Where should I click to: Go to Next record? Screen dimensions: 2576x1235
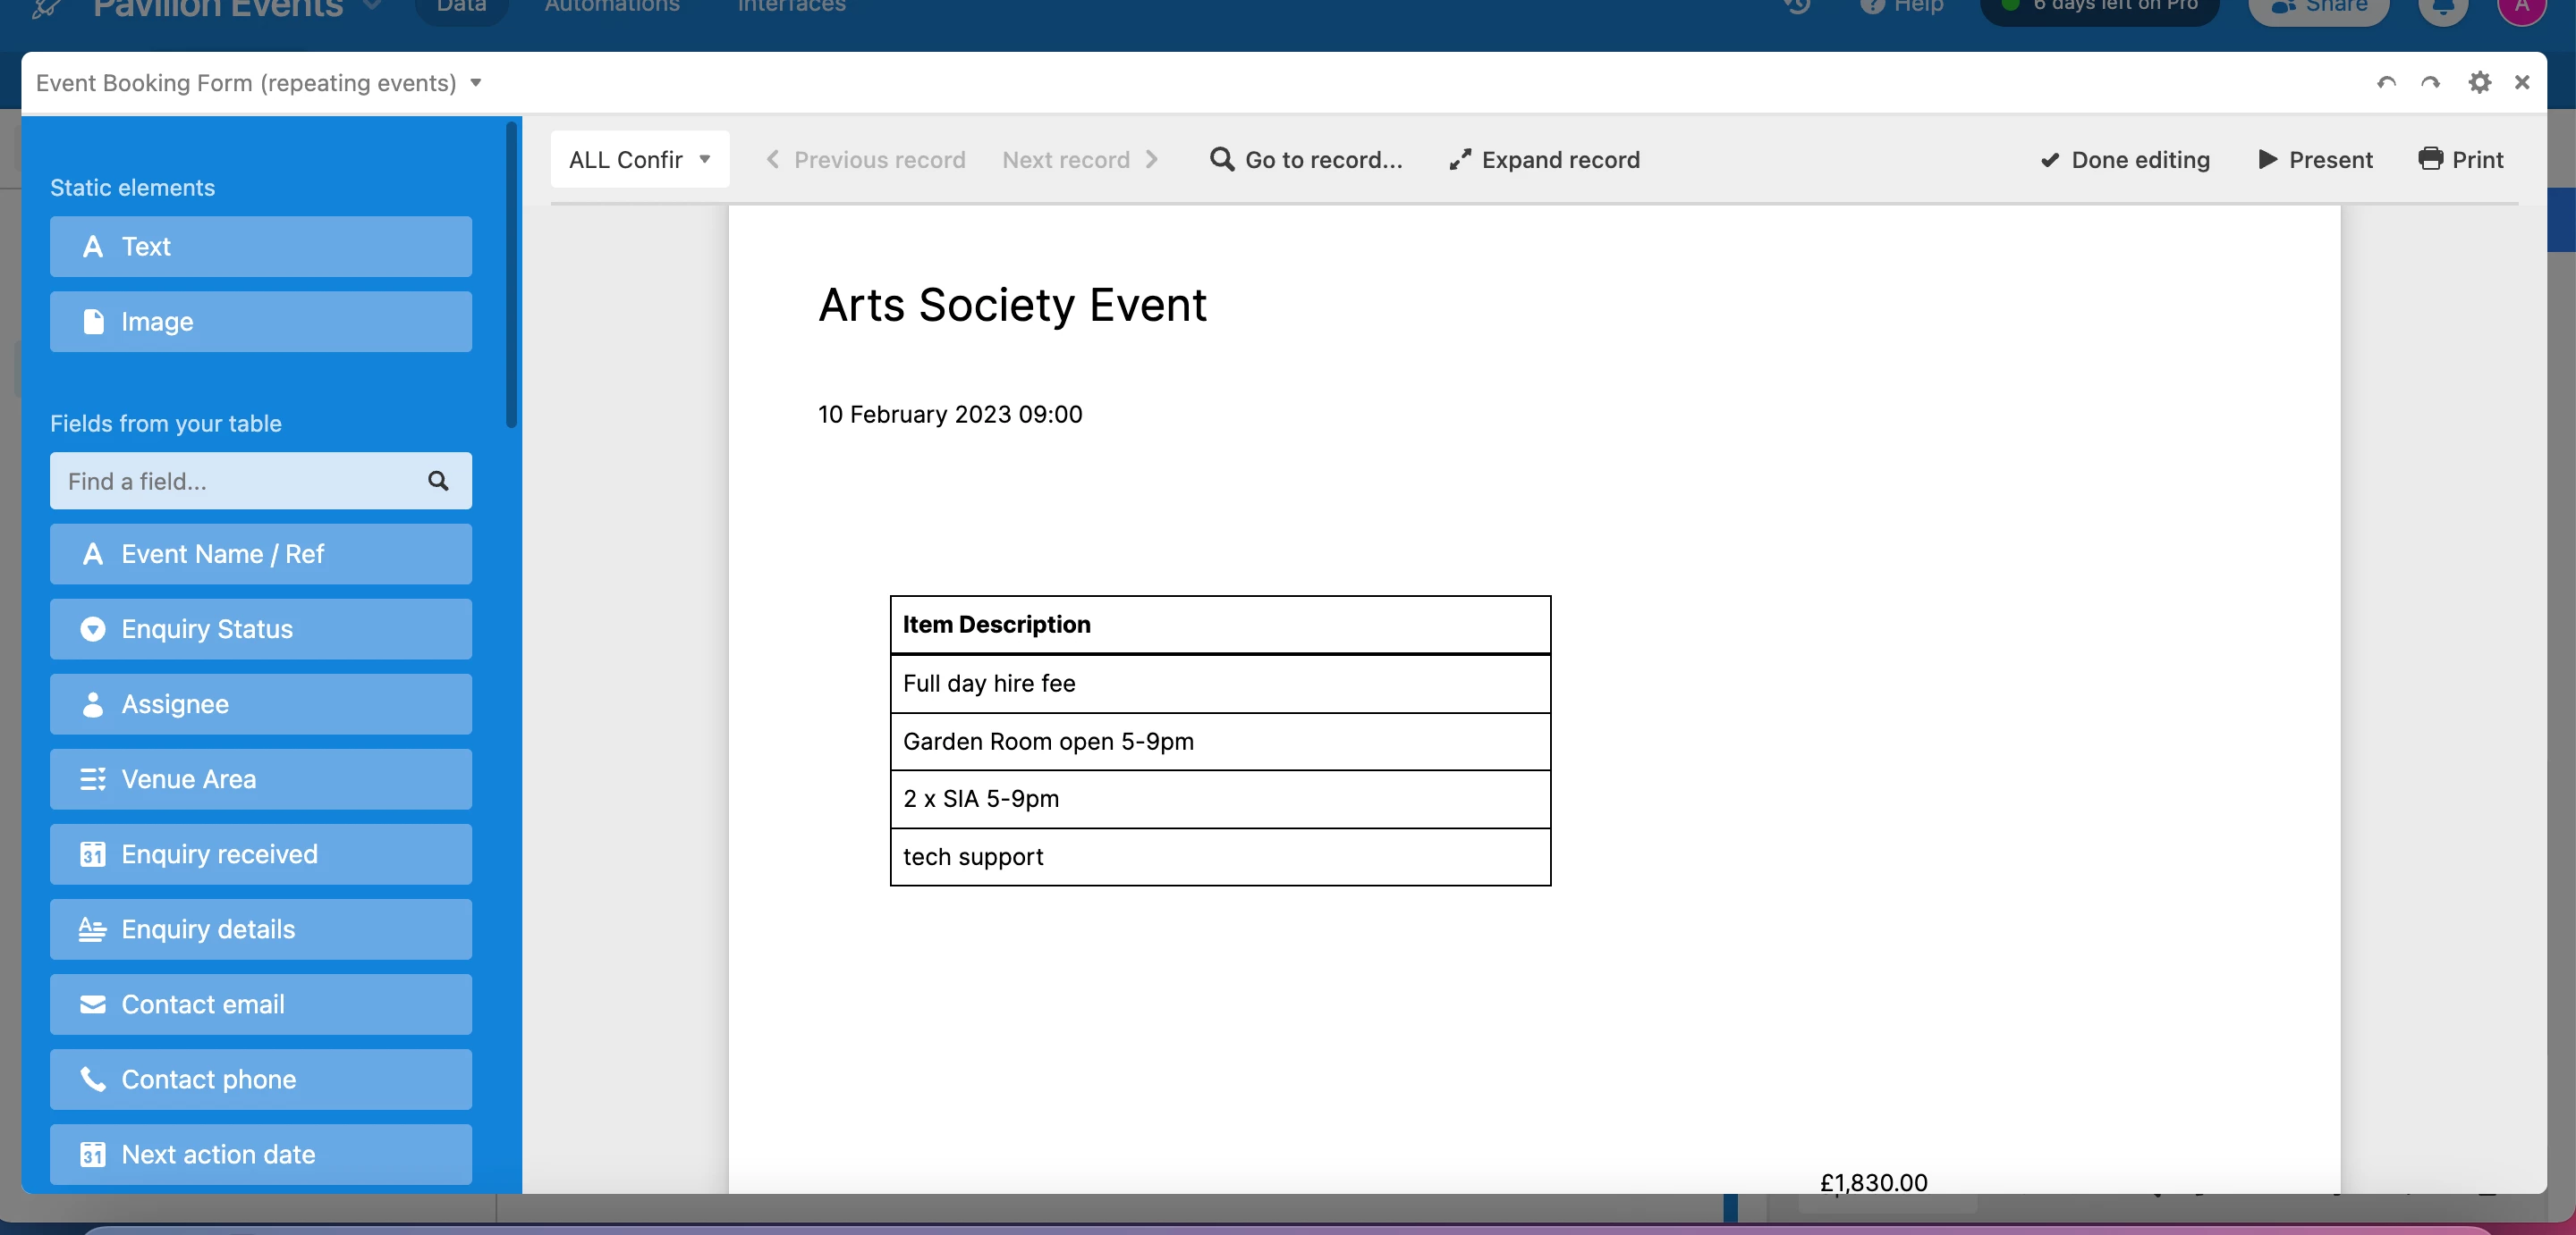(x=1080, y=160)
